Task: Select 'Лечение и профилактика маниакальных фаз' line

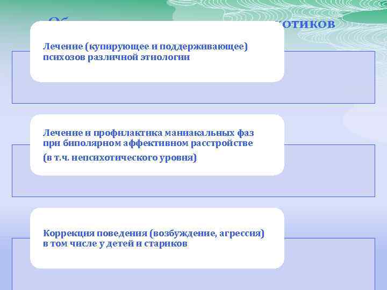Action: (x=148, y=133)
